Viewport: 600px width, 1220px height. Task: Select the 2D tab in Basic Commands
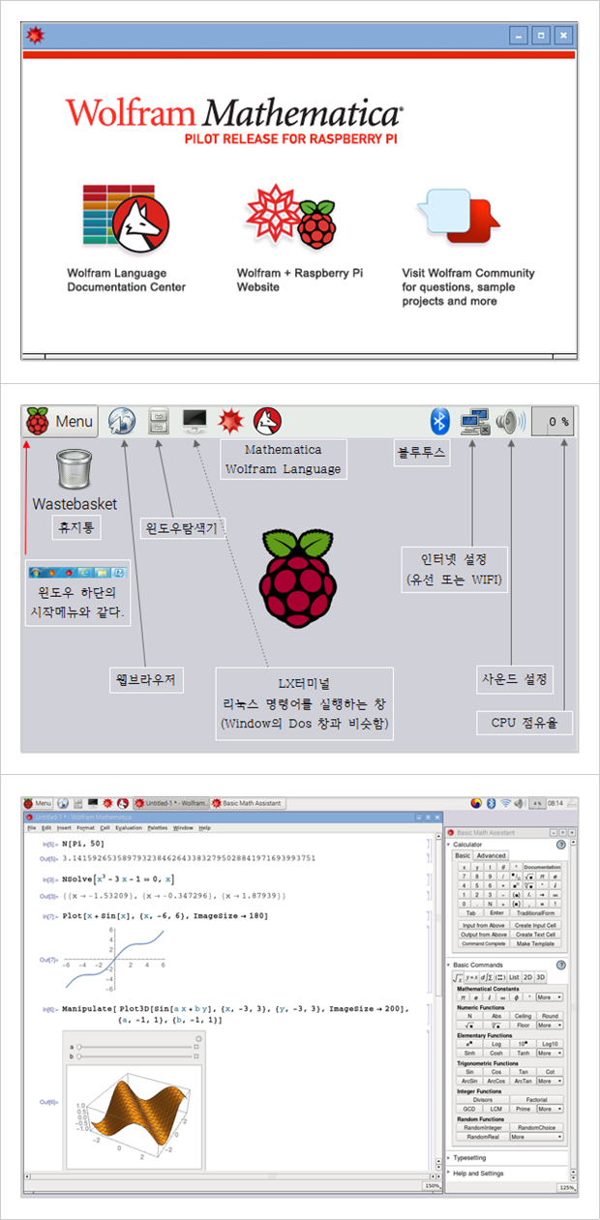click(527, 977)
